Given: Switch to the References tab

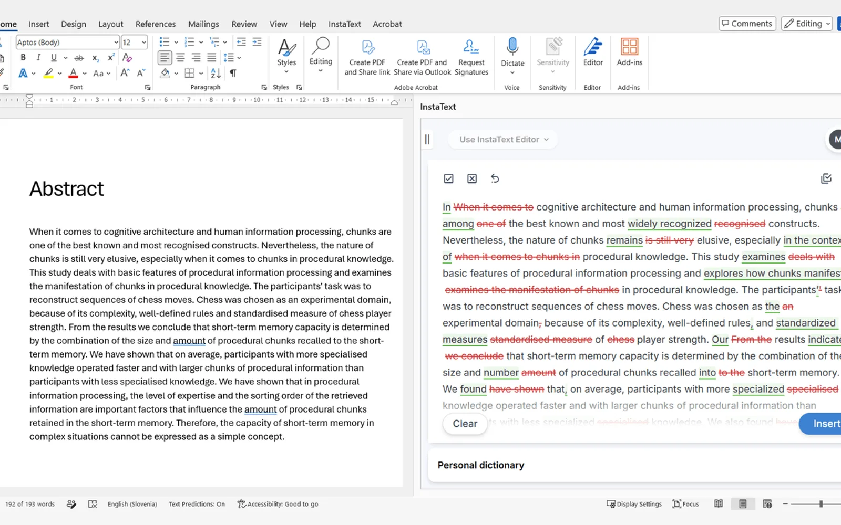Looking at the screenshot, I should pos(156,24).
